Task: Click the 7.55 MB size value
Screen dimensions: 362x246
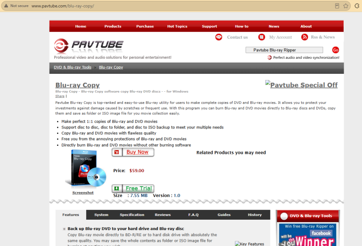Action: (139, 196)
